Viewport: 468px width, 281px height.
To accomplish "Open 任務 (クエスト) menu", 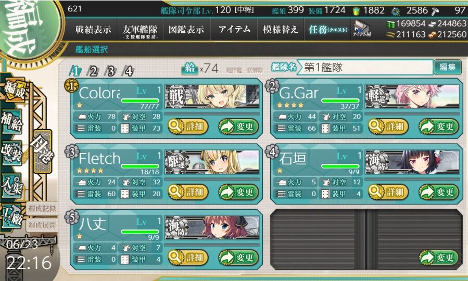I will pyautogui.click(x=328, y=30).
